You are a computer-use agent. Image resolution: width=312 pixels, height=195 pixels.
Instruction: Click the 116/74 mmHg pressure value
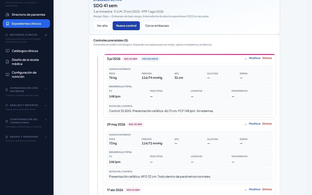coord(152,78)
